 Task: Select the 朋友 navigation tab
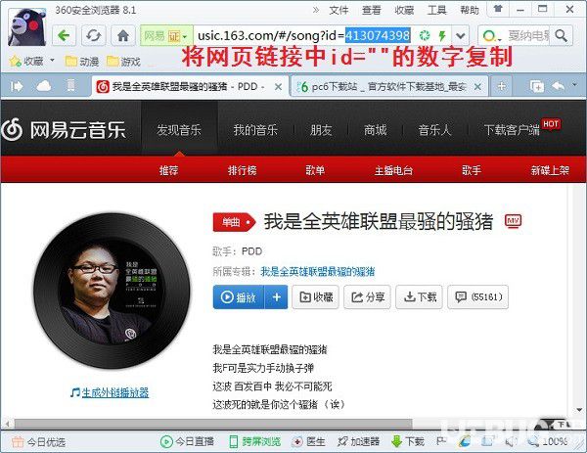(x=321, y=130)
